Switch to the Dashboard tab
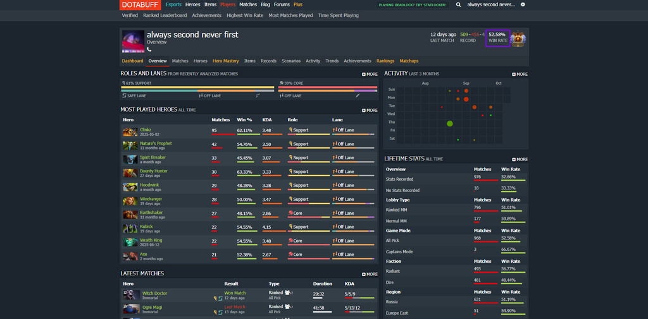 click(x=133, y=61)
